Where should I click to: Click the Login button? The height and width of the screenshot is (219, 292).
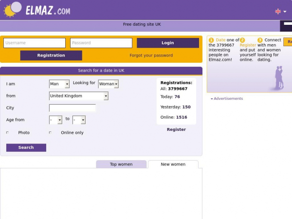pyautogui.click(x=168, y=43)
